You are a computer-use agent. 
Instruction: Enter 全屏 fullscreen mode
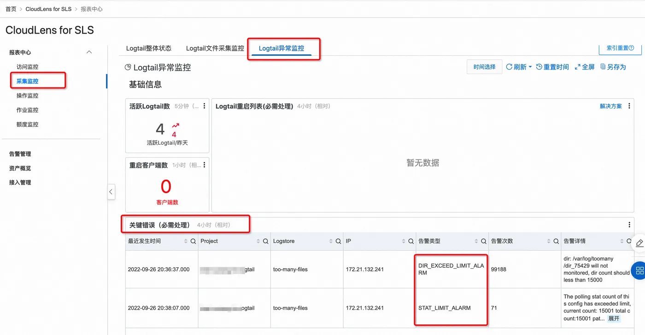pyautogui.click(x=585, y=67)
